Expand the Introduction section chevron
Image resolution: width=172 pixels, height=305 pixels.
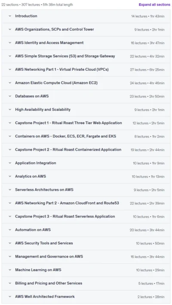point(10,16)
